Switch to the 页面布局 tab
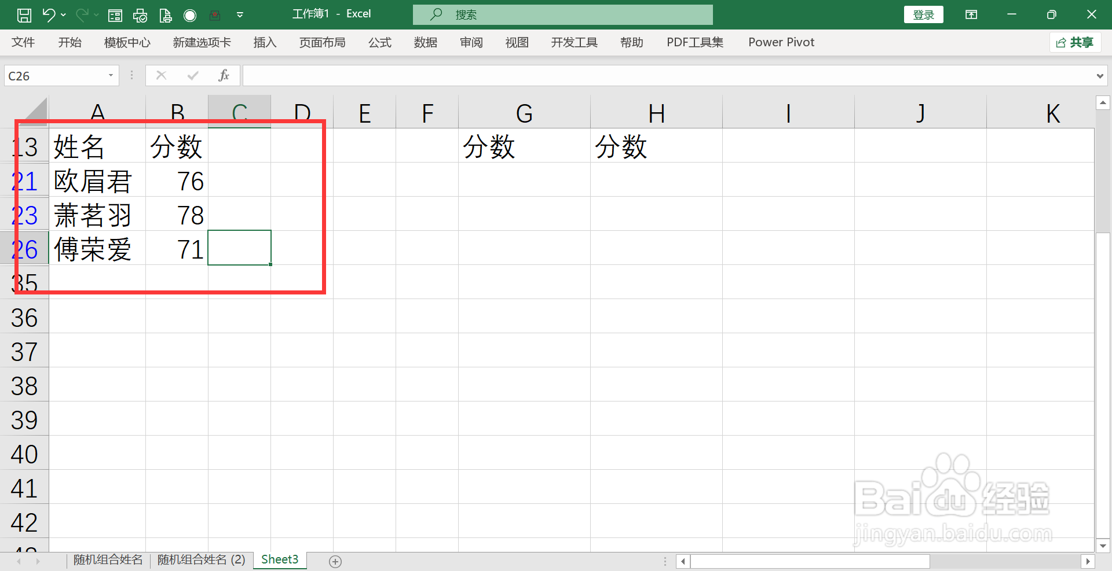 pos(323,42)
